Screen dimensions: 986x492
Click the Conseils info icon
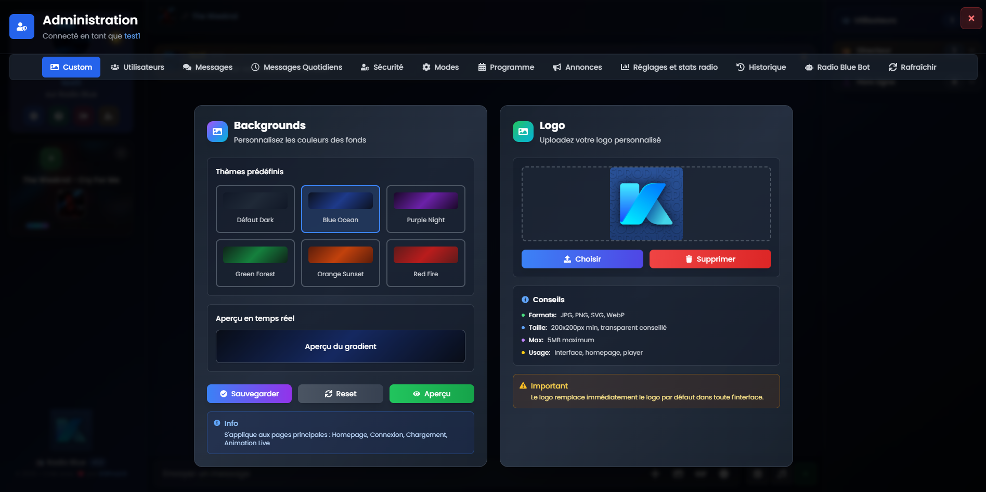pyautogui.click(x=525, y=300)
